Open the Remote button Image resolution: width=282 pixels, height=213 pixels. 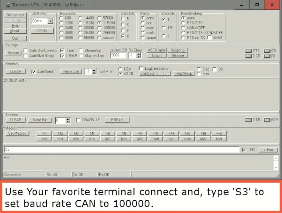[x=178, y=56]
